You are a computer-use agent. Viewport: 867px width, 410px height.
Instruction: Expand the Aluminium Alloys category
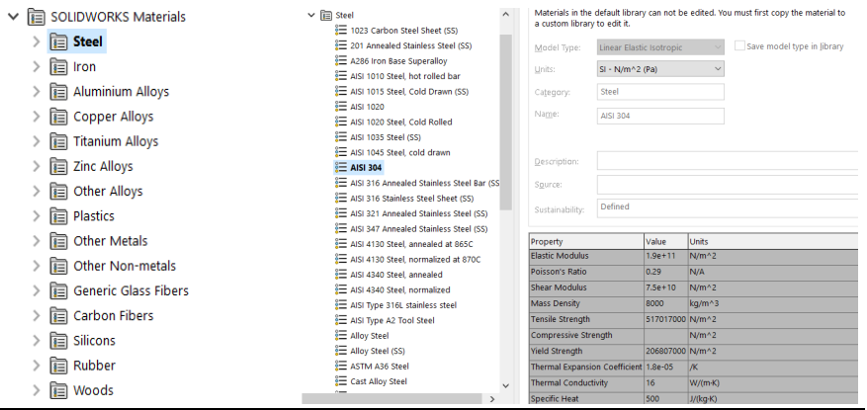click(37, 92)
